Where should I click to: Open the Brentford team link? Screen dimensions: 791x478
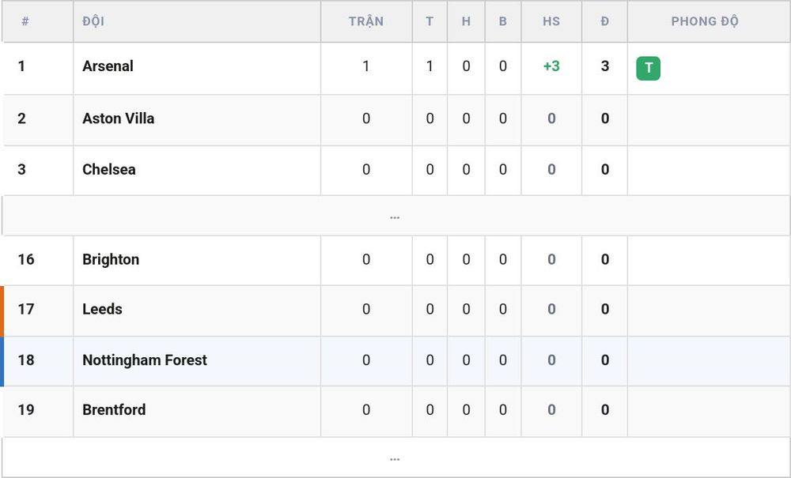[114, 409]
